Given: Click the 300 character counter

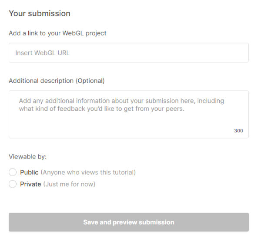Looking at the screenshot, I should 238,131.
